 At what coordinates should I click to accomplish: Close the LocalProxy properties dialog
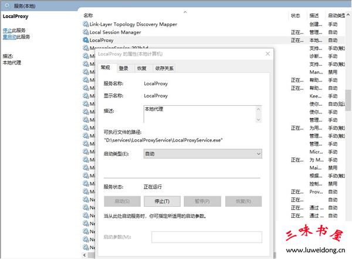[x=267, y=53]
